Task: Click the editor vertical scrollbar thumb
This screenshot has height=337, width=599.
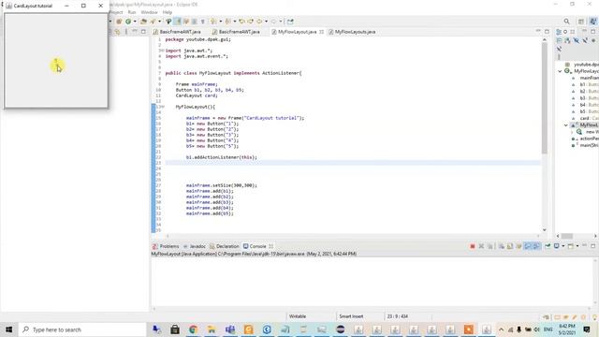Action: (x=545, y=97)
